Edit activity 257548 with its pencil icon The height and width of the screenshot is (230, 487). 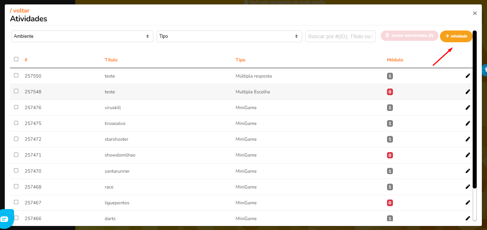pos(468,91)
